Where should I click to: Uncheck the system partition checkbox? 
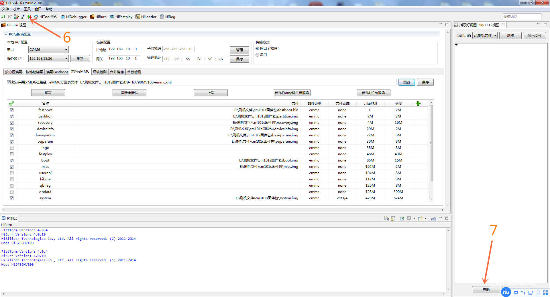(x=11, y=198)
